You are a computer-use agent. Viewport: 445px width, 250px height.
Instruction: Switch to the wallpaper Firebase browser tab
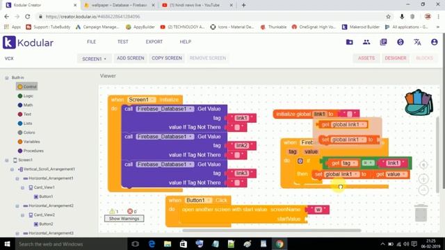(119, 5)
